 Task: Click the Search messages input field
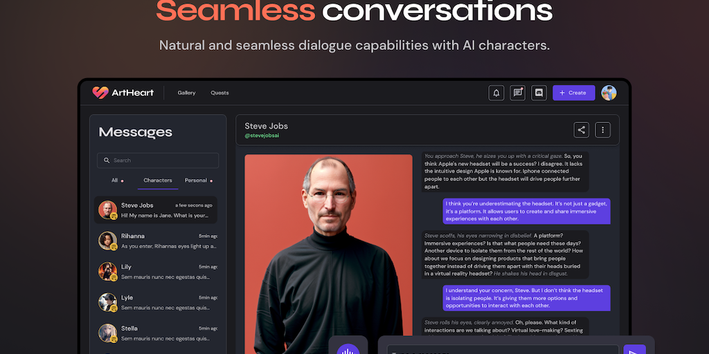point(158,160)
